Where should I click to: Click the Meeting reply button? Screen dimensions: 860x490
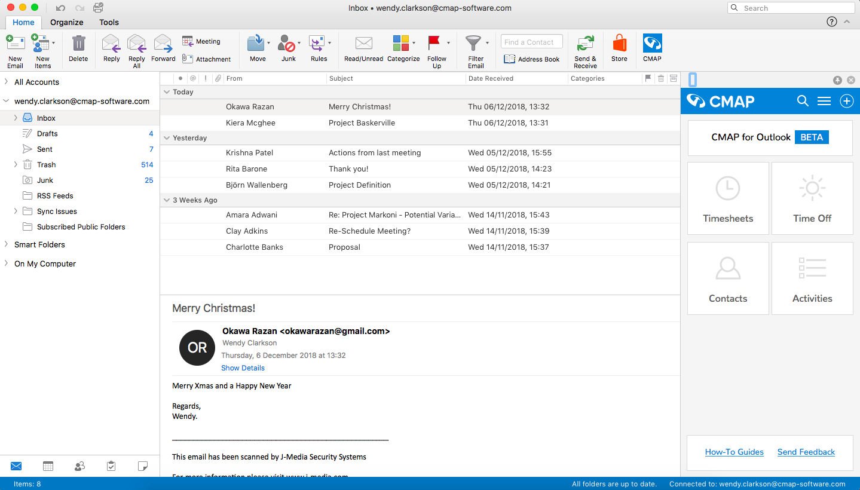click(201, 41)
